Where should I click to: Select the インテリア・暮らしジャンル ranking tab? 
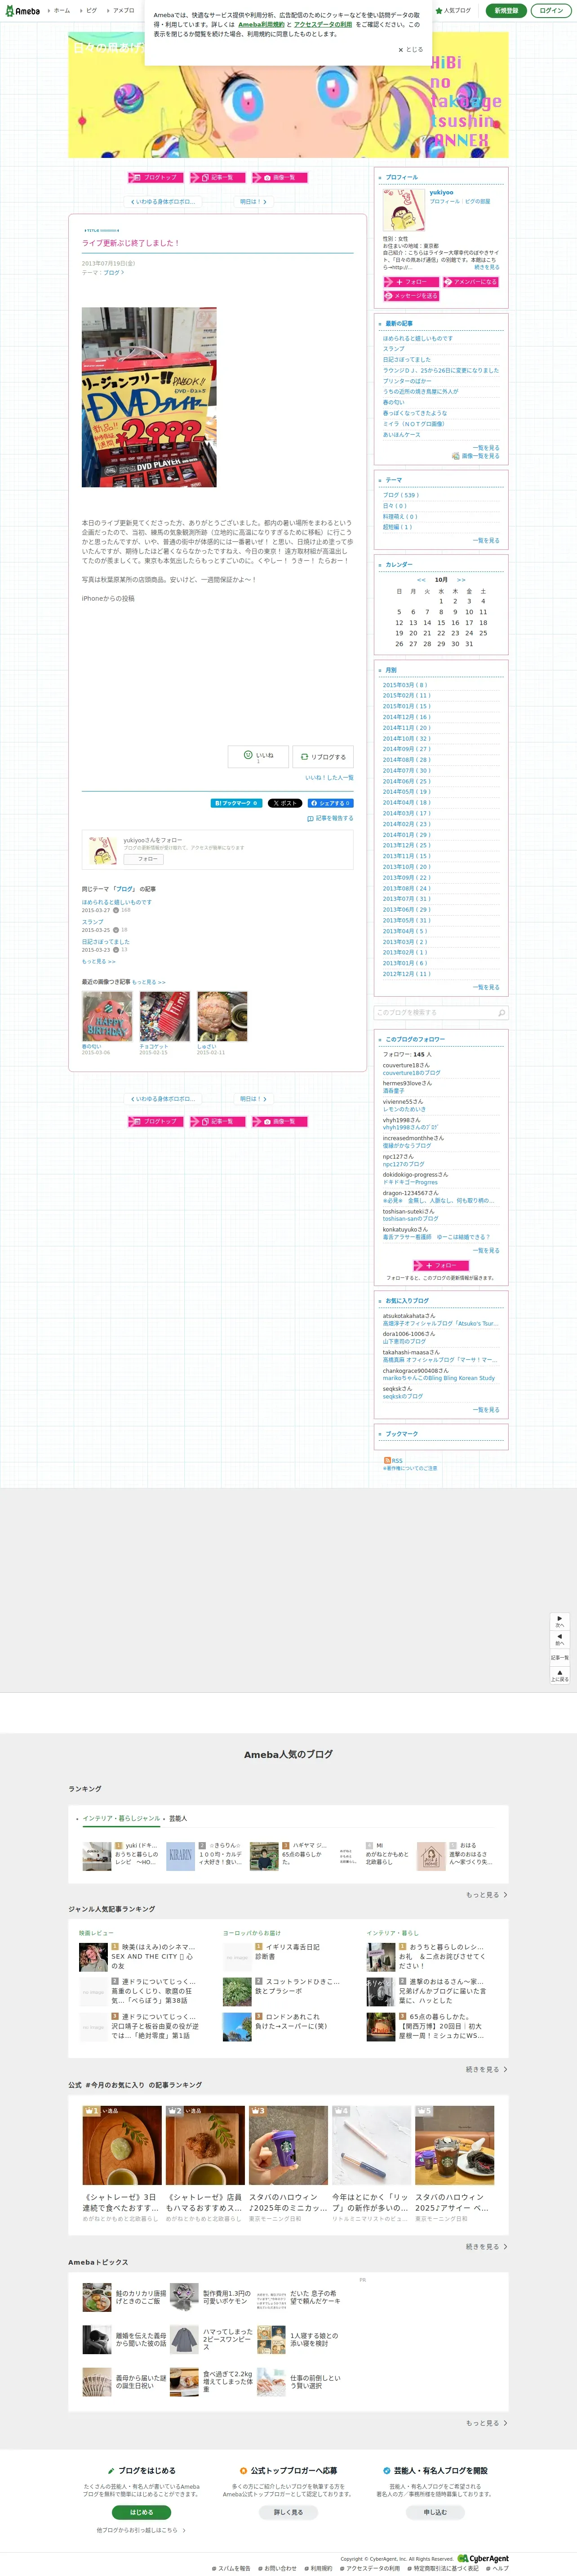click(122, 1819)
